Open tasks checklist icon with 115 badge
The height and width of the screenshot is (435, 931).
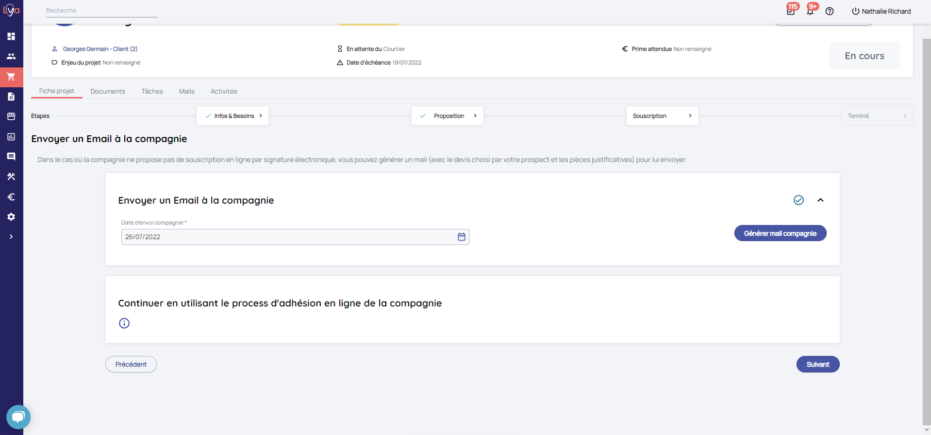[x=791, y=11]
